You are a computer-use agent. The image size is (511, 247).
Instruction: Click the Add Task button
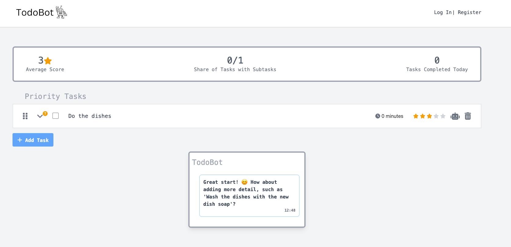click(33, 140)
